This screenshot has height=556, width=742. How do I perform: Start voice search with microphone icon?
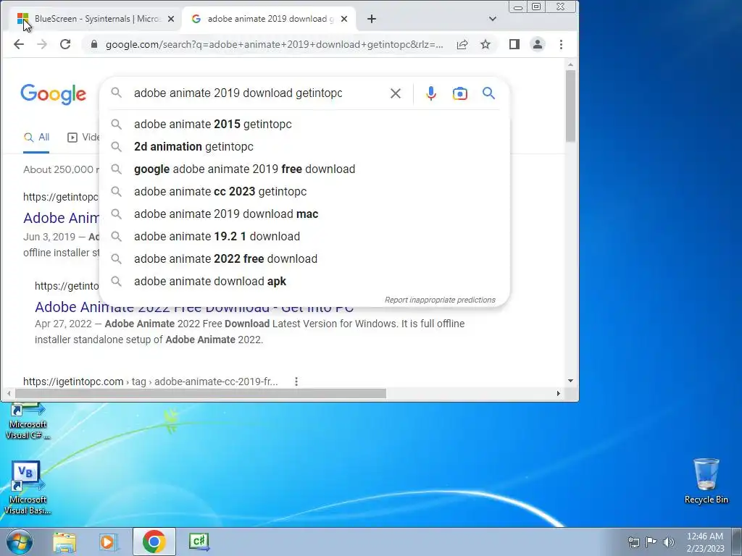pyautogui.click(x=430, y=93)
